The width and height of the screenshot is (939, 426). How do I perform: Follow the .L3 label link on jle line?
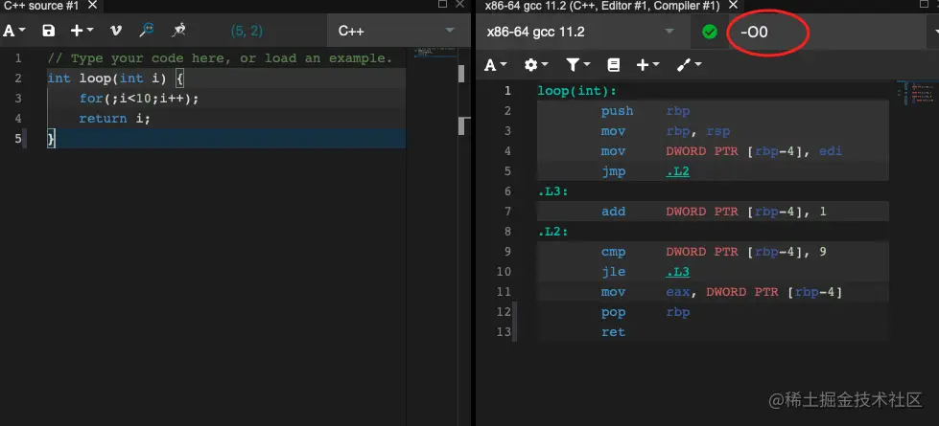pyautogui.click(x=678, y=272)
